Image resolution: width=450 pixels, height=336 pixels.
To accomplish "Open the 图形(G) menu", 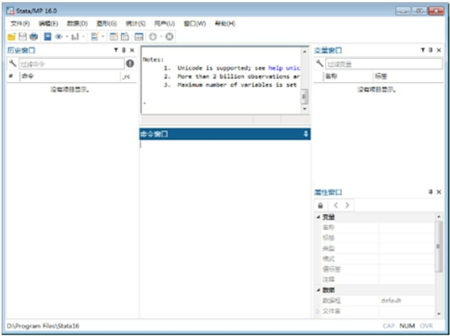I will tap(107, 24).
